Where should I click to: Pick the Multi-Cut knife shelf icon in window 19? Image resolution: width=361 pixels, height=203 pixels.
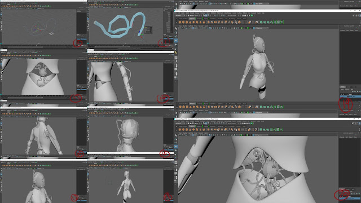click(229, 22)
